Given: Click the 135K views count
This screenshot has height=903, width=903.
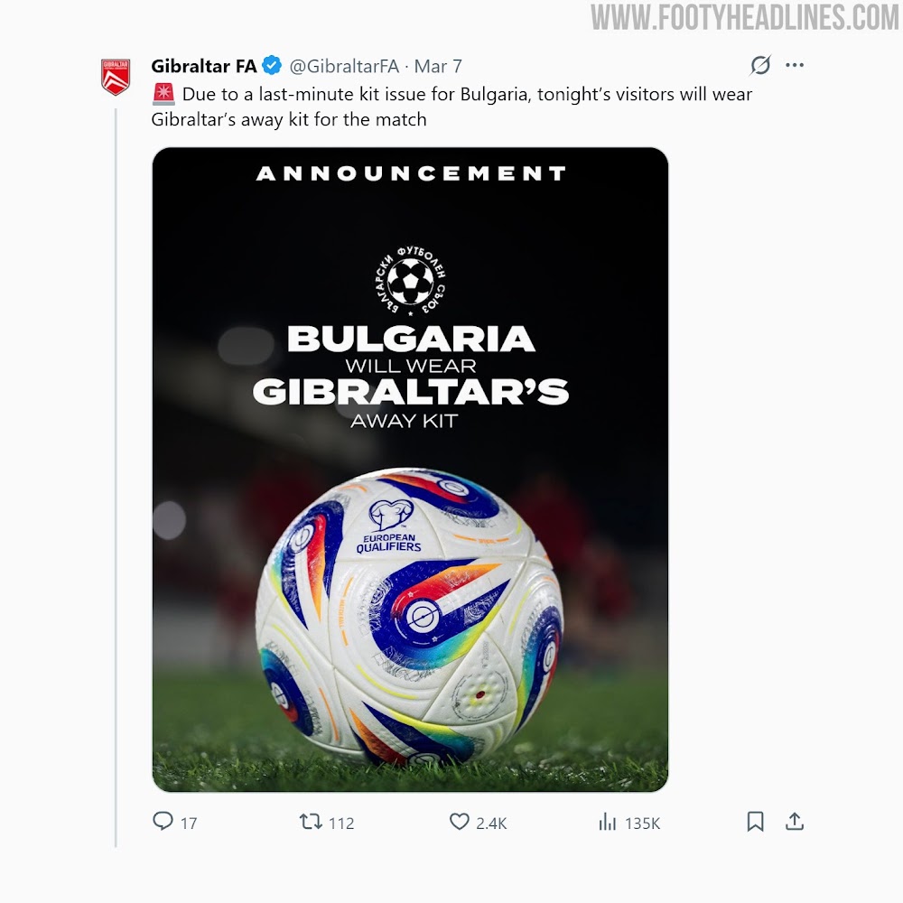Looking at the screenshot, I should tap(642, 824).
